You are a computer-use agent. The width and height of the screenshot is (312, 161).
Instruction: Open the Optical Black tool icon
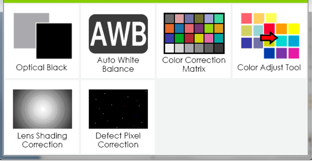[x=42, y=36]
